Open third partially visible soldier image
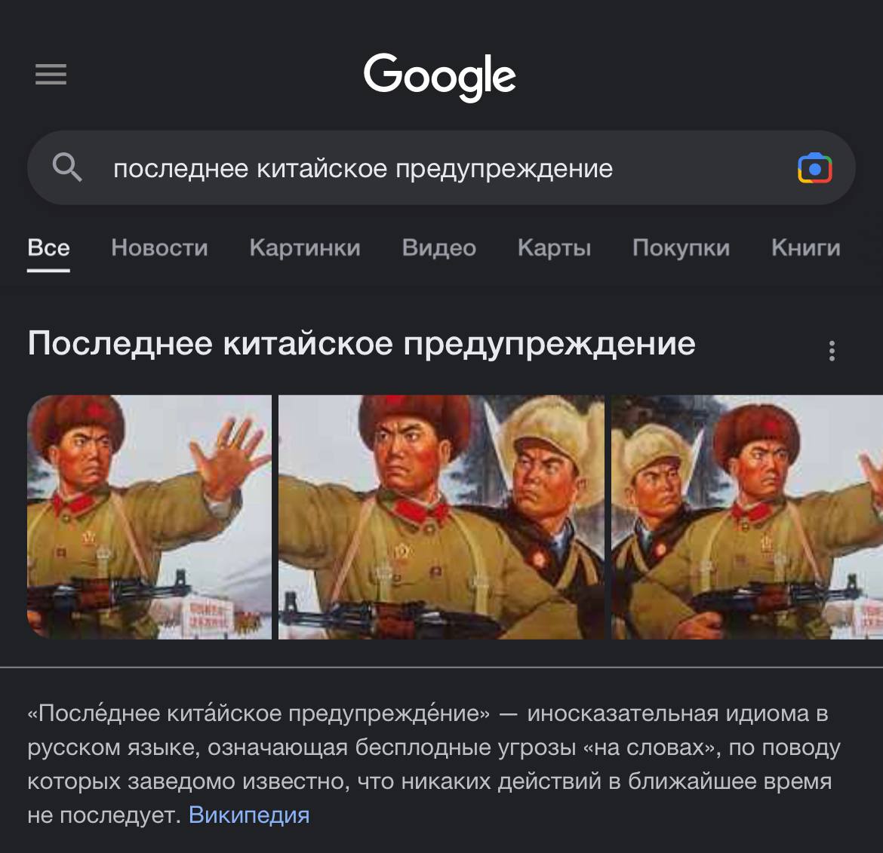This screenshot has height=853, width=883. (x=747, y=517)
